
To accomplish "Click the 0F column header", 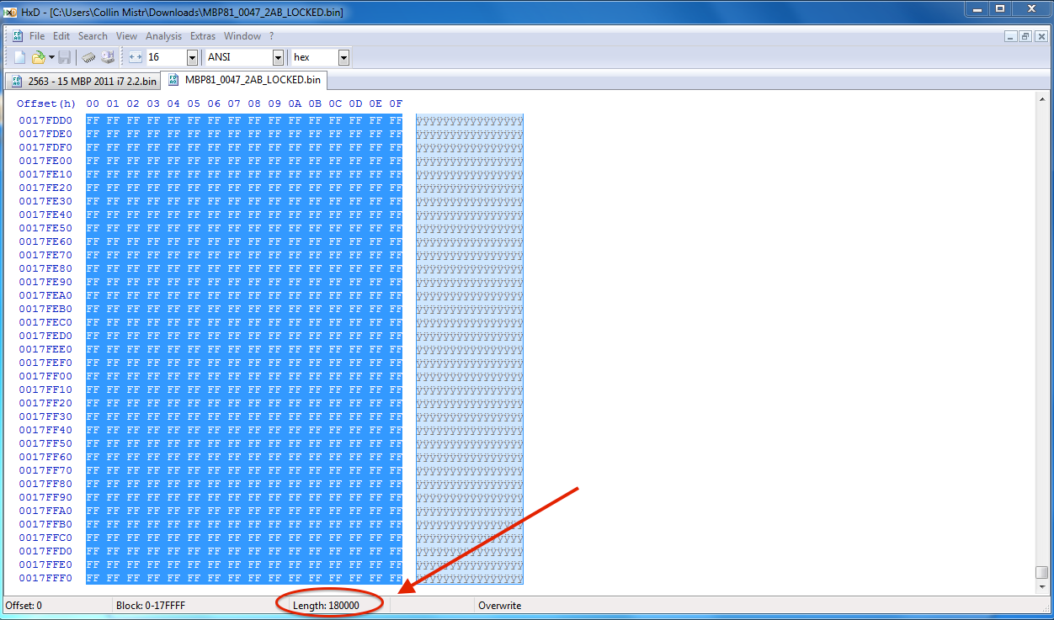I will click(396, 103).
